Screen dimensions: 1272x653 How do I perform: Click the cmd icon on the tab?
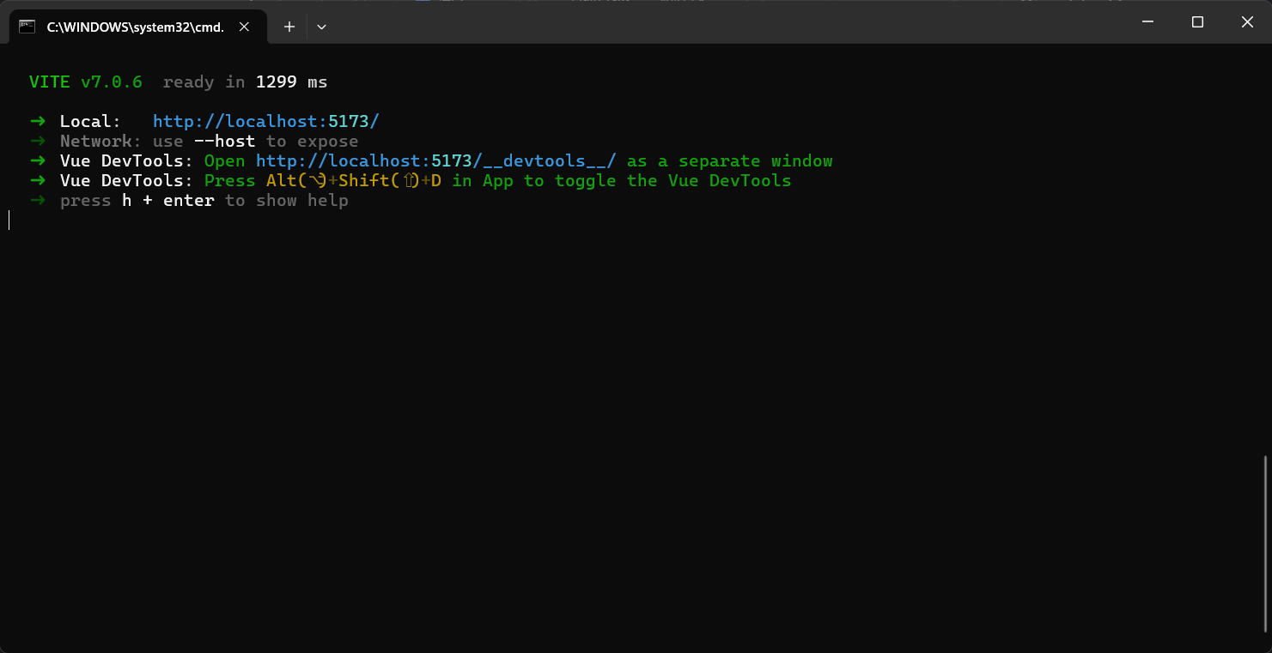click(27, 27)
